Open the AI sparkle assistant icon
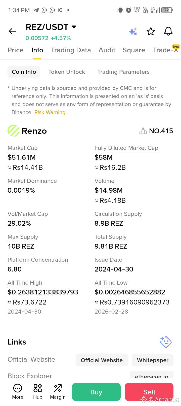 [133, 31]
